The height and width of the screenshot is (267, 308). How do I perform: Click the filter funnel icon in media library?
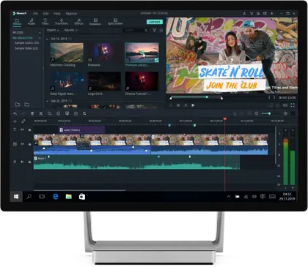point(154,30)
